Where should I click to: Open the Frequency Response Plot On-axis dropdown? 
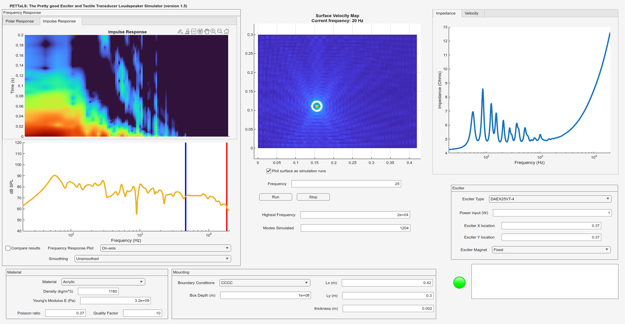pyautogui.click(x=166, y=248)
